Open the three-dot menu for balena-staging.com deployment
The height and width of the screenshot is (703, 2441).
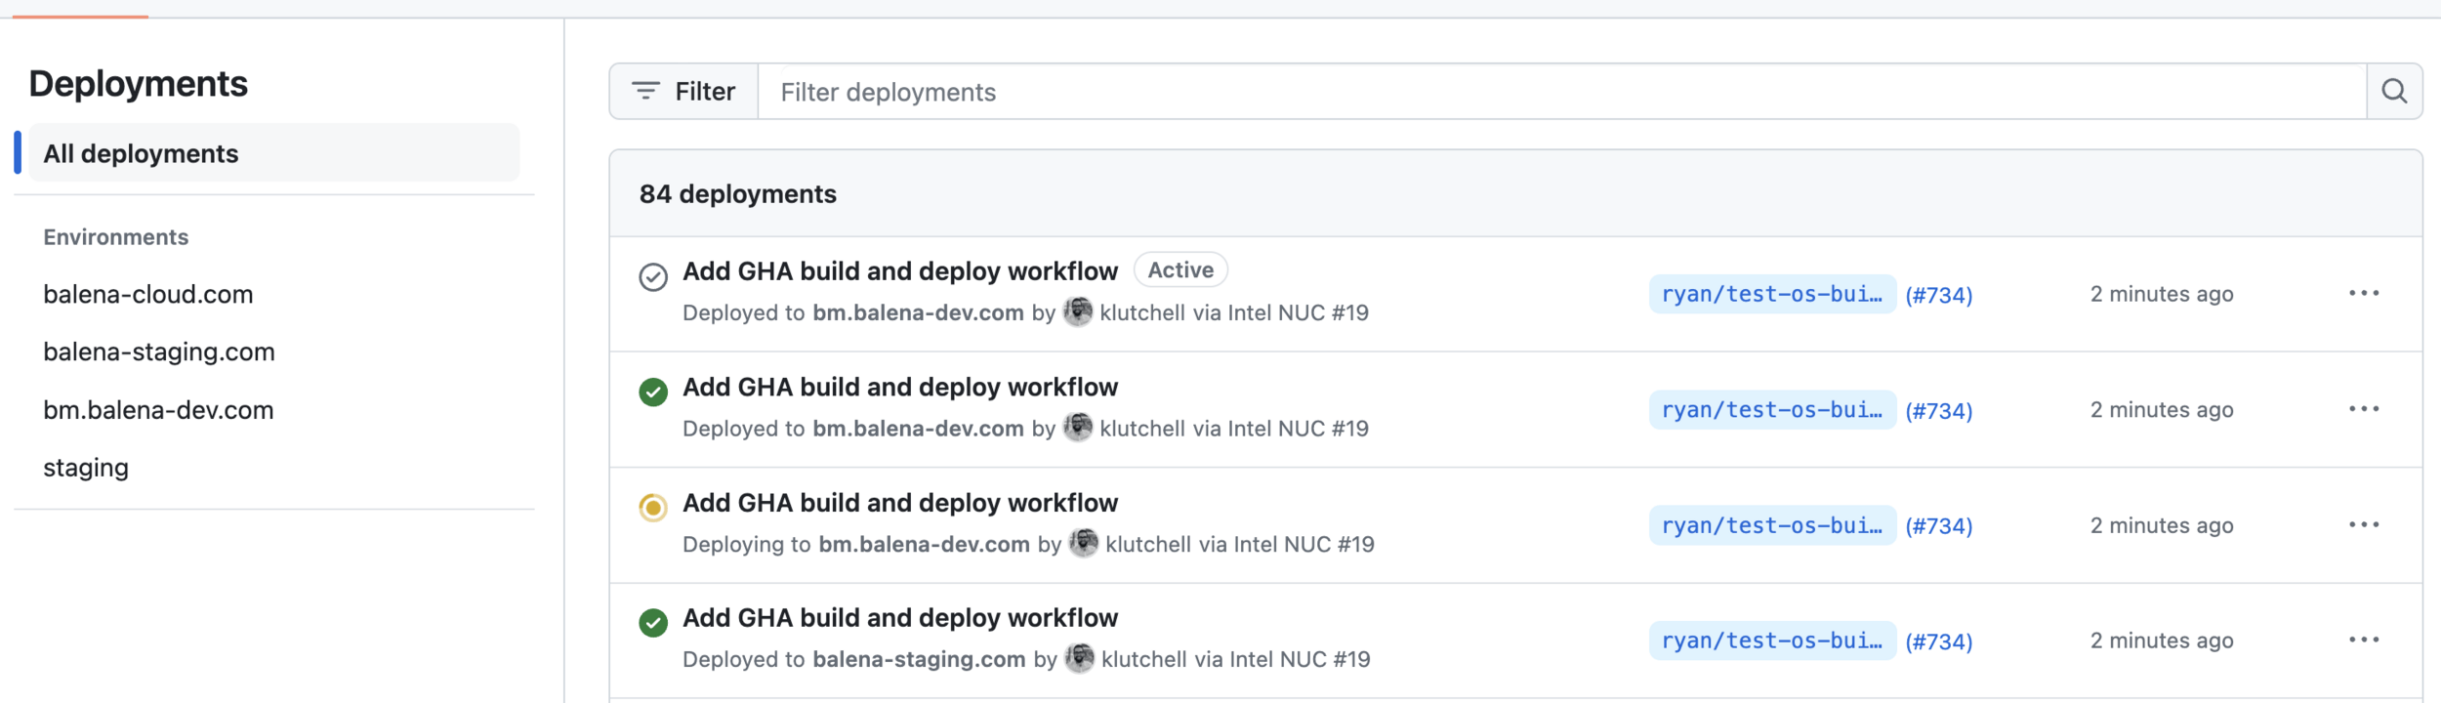(2364, 641)
